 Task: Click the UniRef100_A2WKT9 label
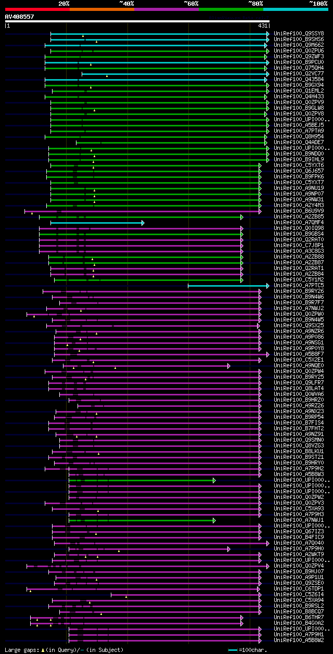(299, 554)
